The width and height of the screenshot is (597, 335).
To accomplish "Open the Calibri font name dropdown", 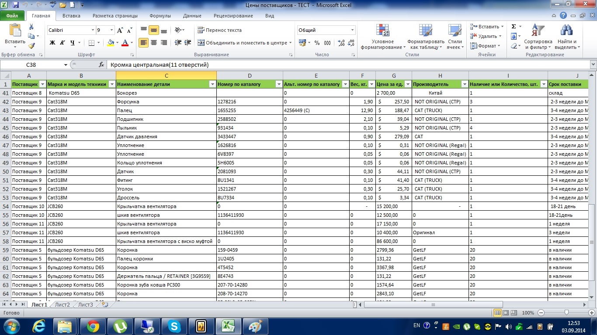I will point(93,30).
